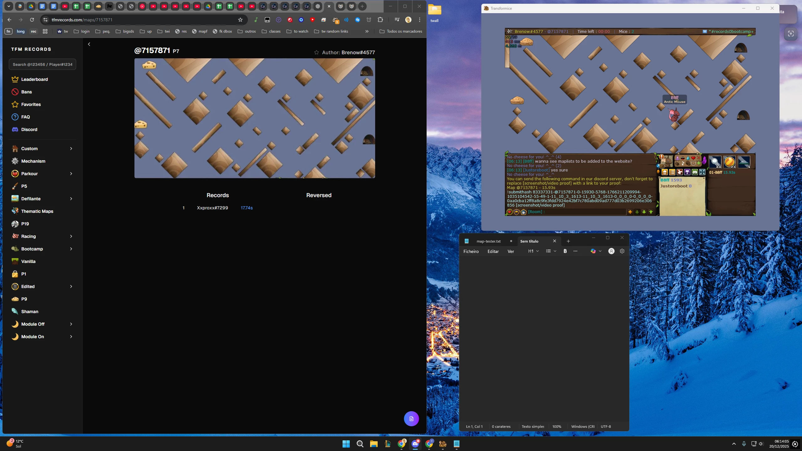Focus the TFM Records search field
Viewport: 802px width, 451px height.
[x=42, y=65]
